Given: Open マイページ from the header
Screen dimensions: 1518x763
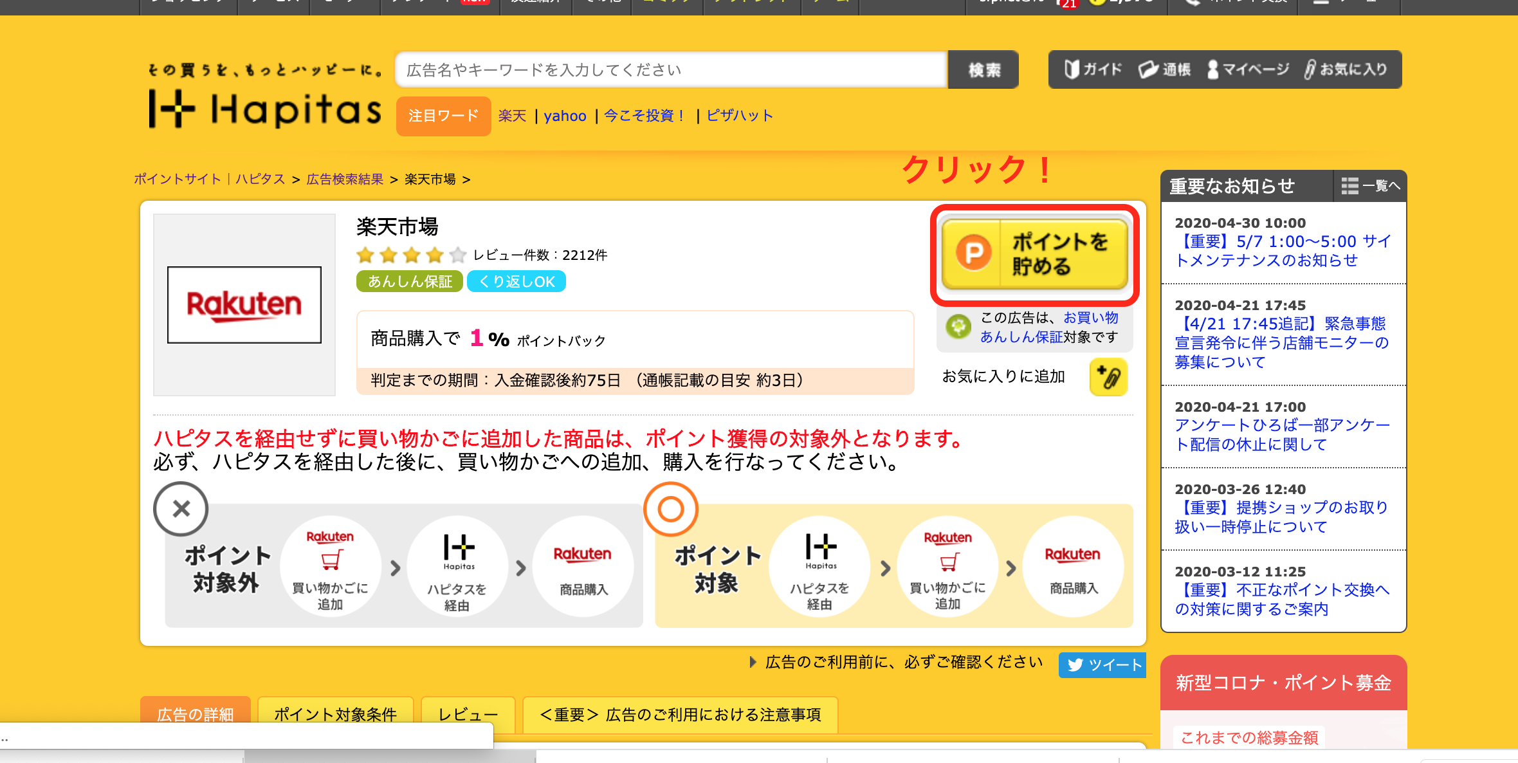Looking at the screenshot, I should point(1248,69).
